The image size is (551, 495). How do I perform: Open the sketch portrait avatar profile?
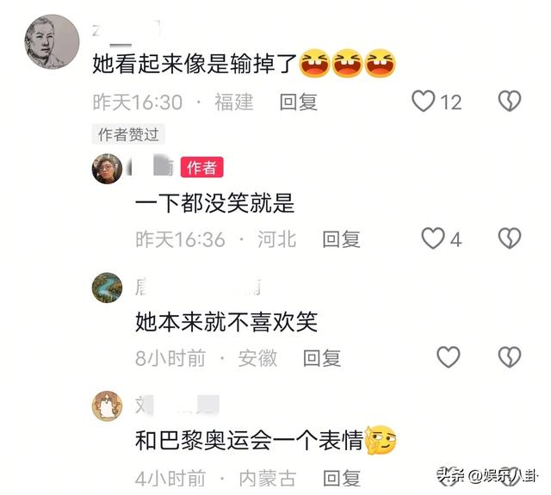(52, 42)
